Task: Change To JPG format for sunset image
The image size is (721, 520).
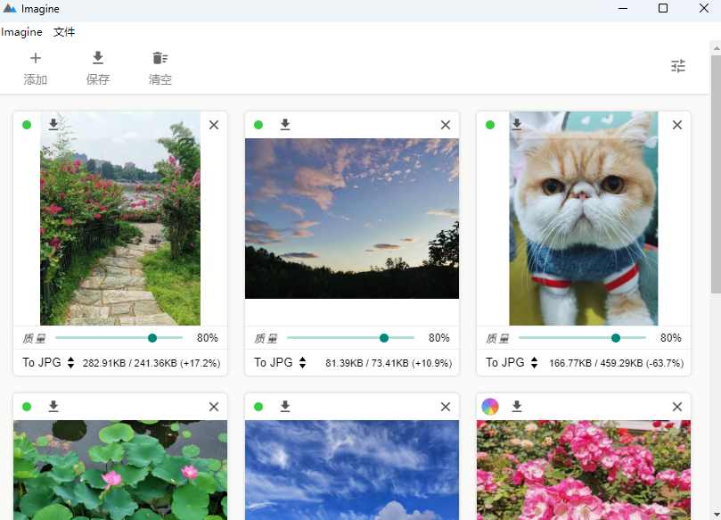Action: coord(280,363)
